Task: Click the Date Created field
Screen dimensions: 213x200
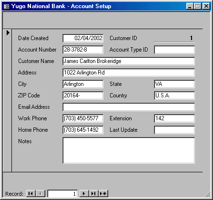Action: (83, 38)
